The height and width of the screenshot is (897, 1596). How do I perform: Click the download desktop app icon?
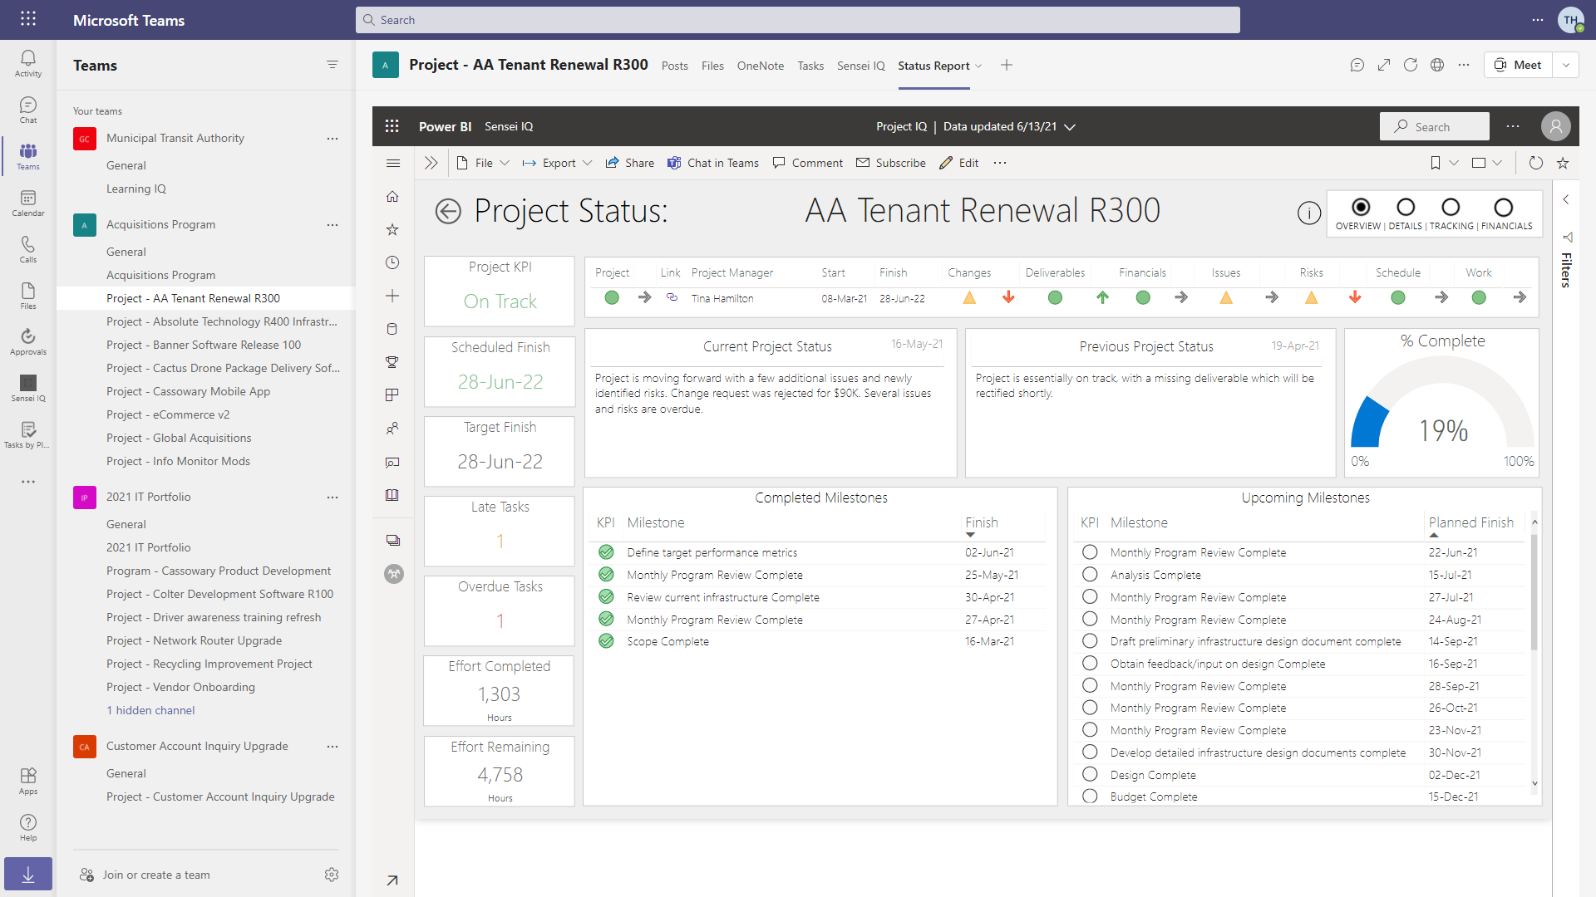(x=27, y=874)
